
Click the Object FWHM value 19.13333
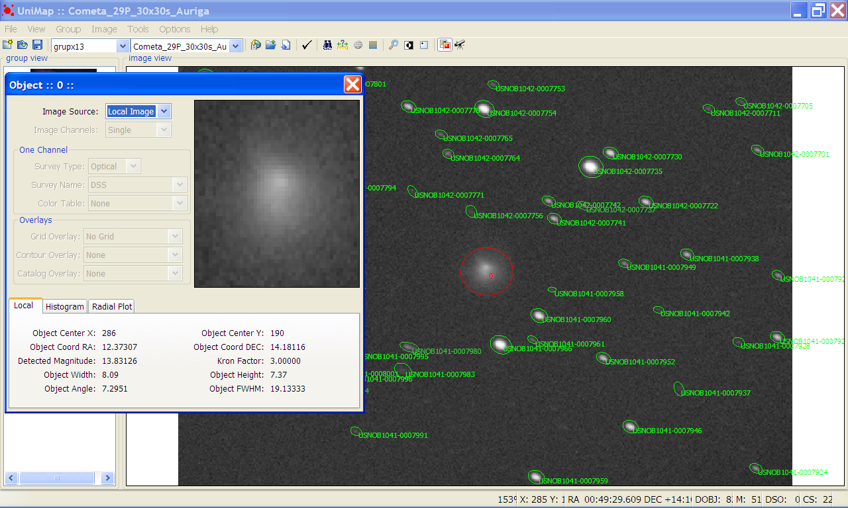pyautogui.click(x=288, y=389)
